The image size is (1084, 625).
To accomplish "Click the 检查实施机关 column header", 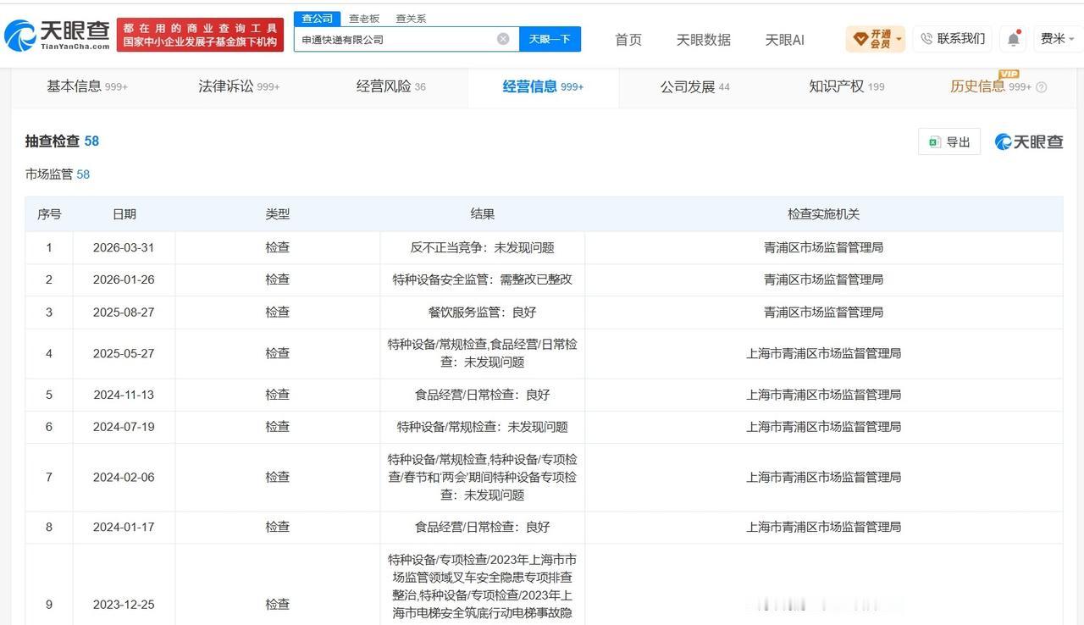I will click(x=823, y=214).
